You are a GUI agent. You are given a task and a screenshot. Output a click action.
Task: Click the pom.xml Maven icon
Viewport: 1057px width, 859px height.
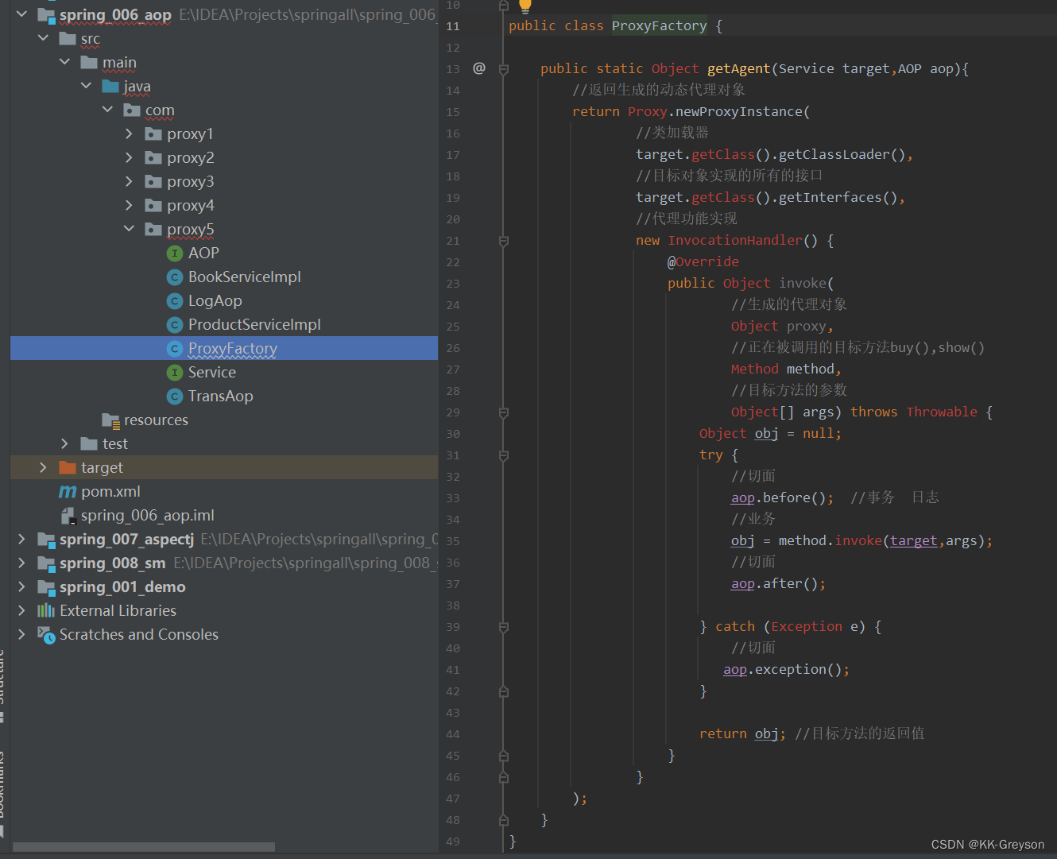point(68,492)
